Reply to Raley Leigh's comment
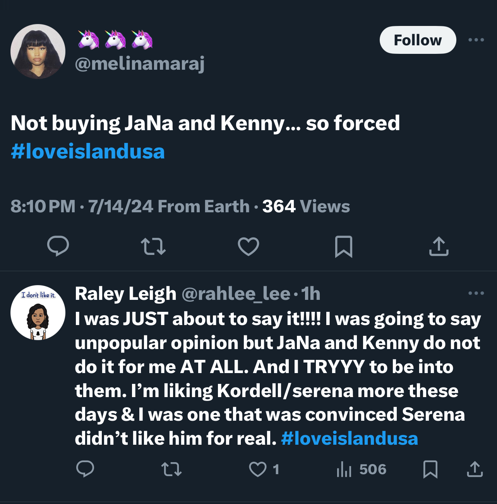497x504 pixels. point(85,469)
